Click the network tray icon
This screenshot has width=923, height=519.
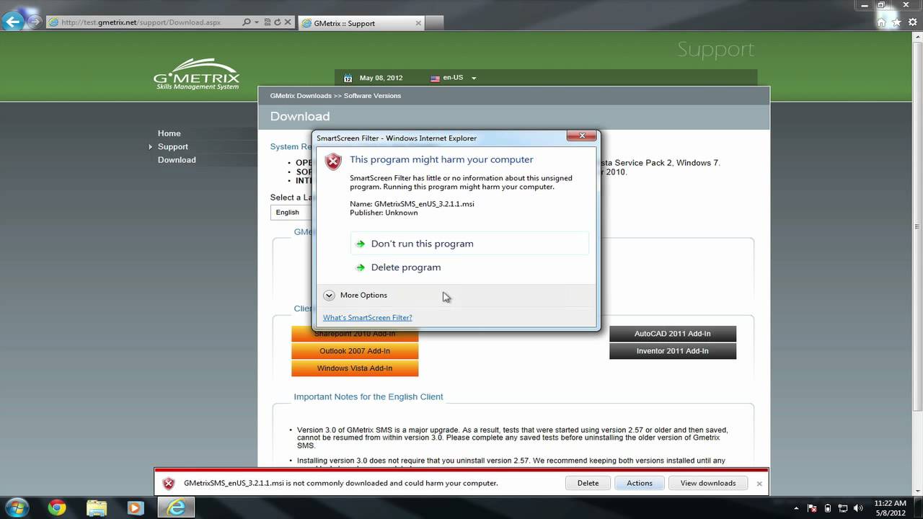(843, 508)
